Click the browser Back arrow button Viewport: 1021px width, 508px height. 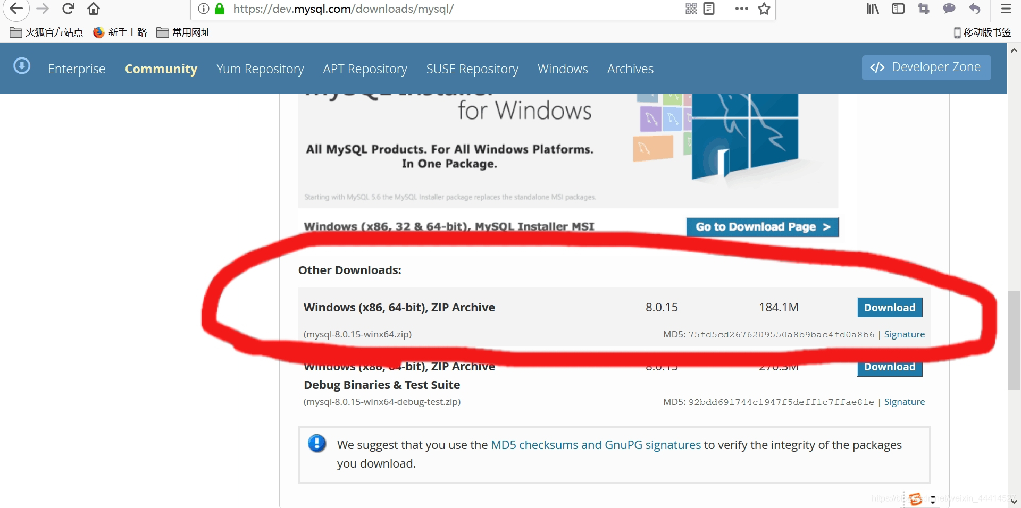click(16, 9)
